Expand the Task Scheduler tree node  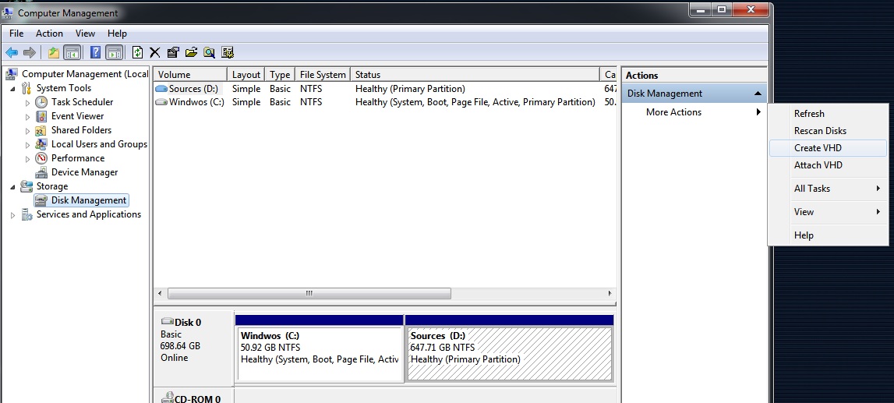27,103
